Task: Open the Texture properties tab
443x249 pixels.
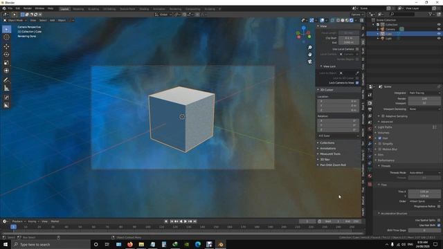Action: 370,184
